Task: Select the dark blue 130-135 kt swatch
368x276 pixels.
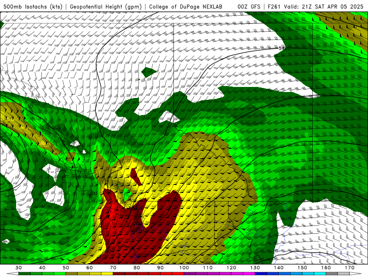Action: [261, 274]
